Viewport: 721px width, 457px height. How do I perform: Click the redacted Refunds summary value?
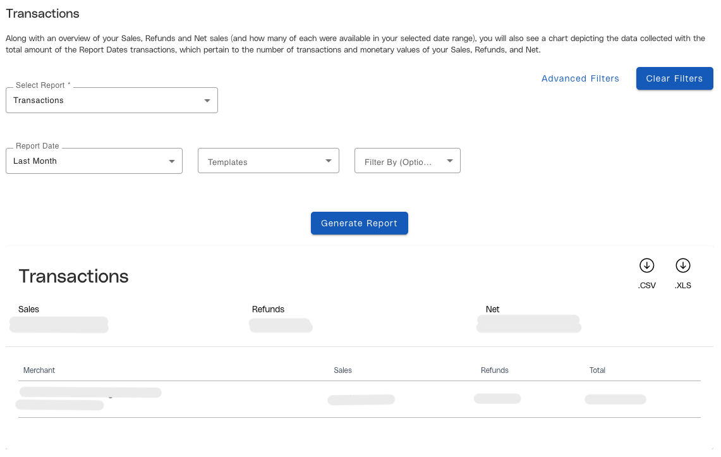click(x=281, y=326)
